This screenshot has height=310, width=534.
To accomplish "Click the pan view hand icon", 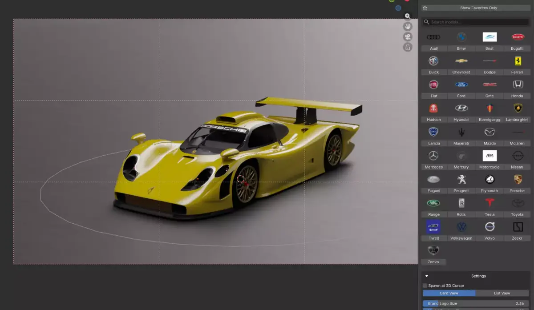I will [x=408, y=27].
